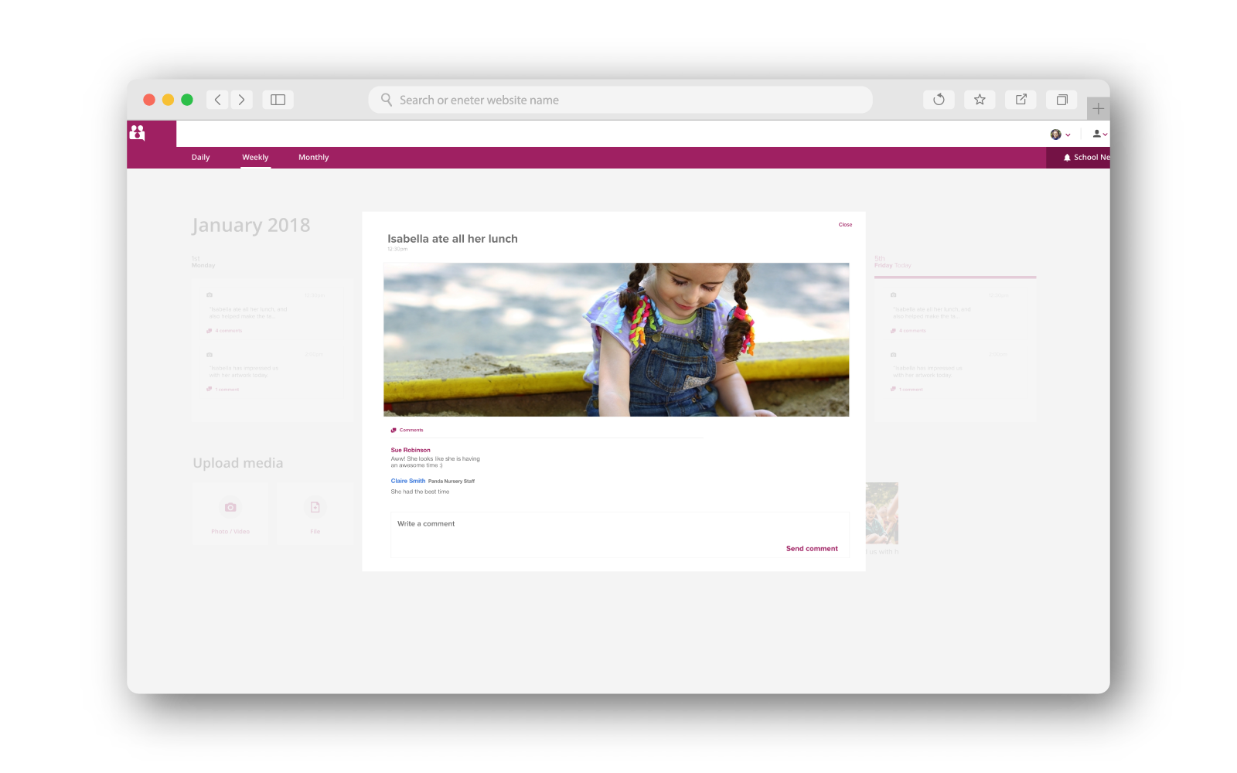The image size is (1237, 773).
Task: Click into the Write a comment field
Action: (620, 534)
